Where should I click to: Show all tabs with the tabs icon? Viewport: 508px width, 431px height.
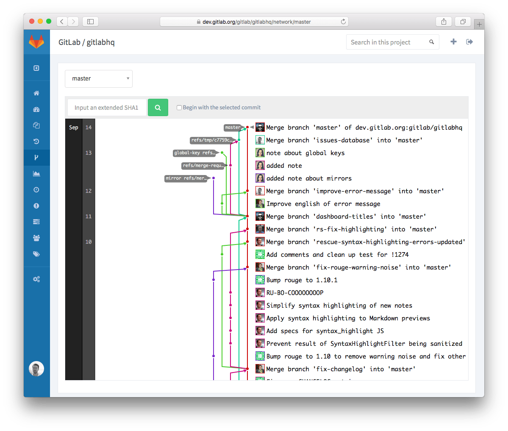tap(463, 22)
